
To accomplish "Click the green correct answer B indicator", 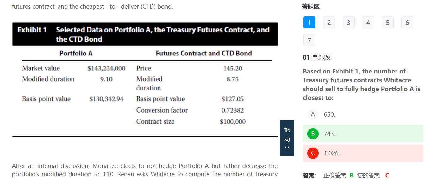I will tap(352, 176).
